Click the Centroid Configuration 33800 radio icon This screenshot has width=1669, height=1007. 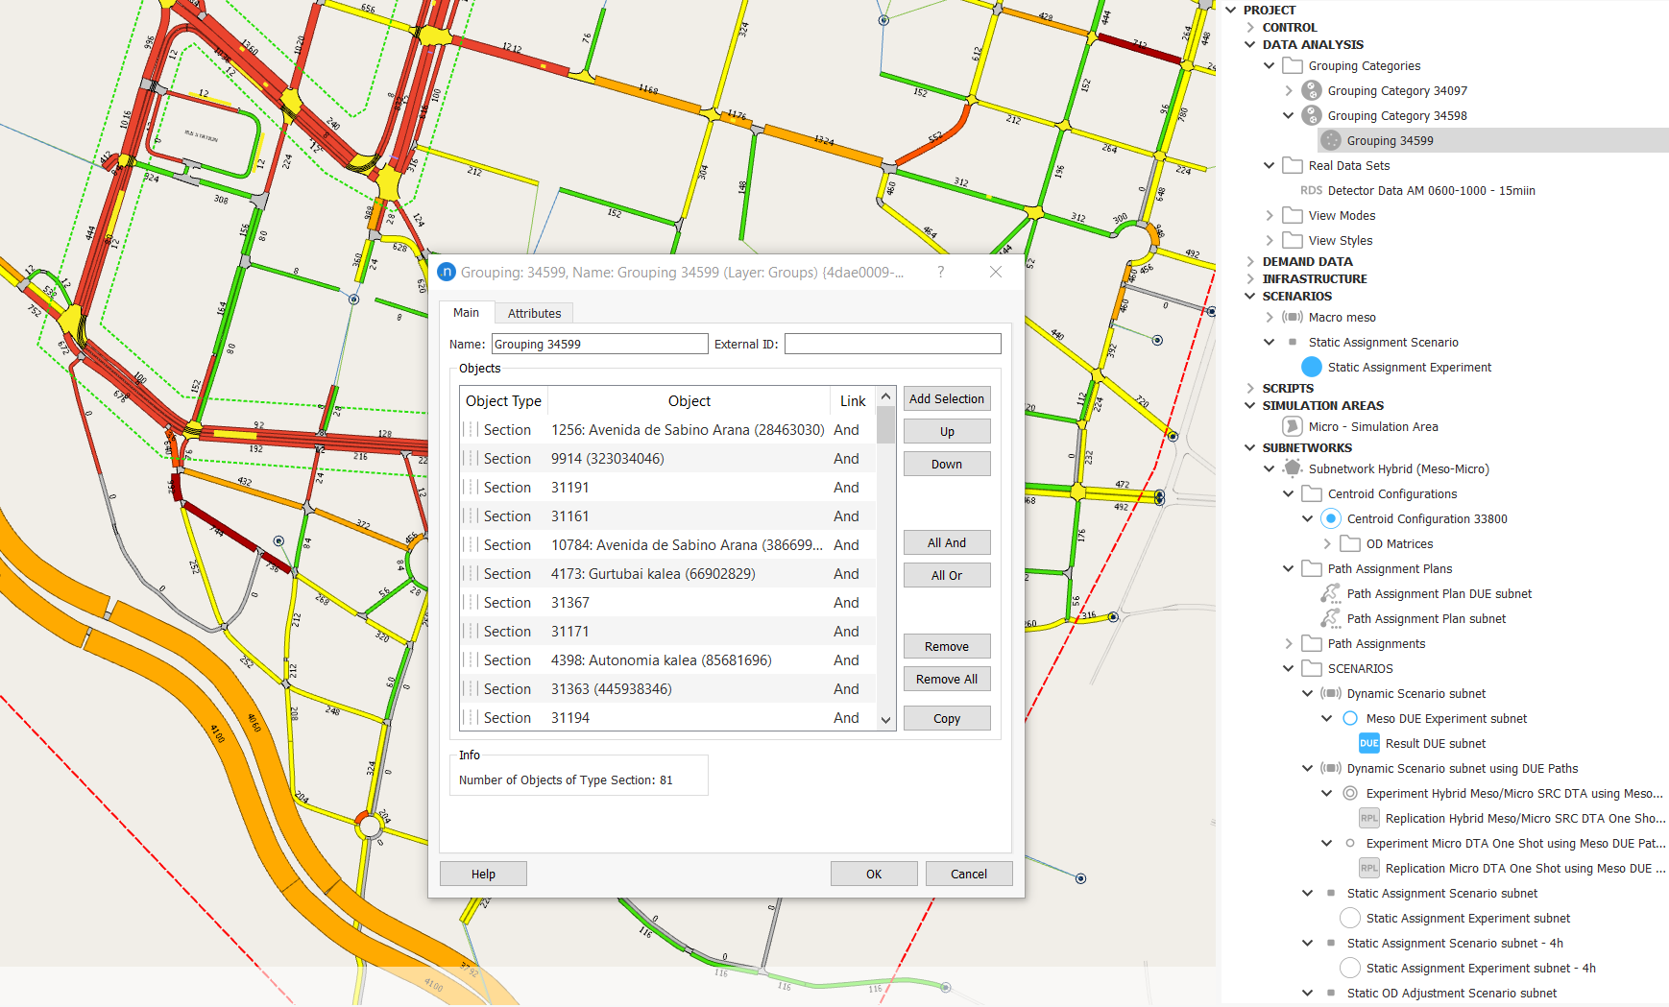(x=1330, y=518)
